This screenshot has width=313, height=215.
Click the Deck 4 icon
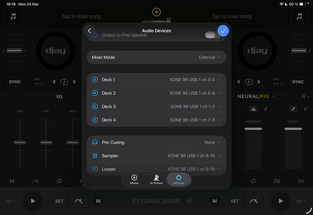click(x=95, y=120)
